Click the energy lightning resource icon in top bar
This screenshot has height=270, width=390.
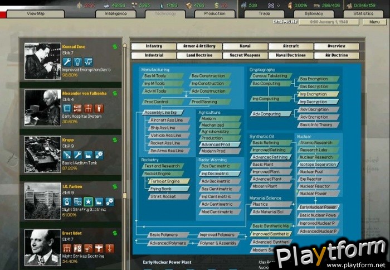79,5
